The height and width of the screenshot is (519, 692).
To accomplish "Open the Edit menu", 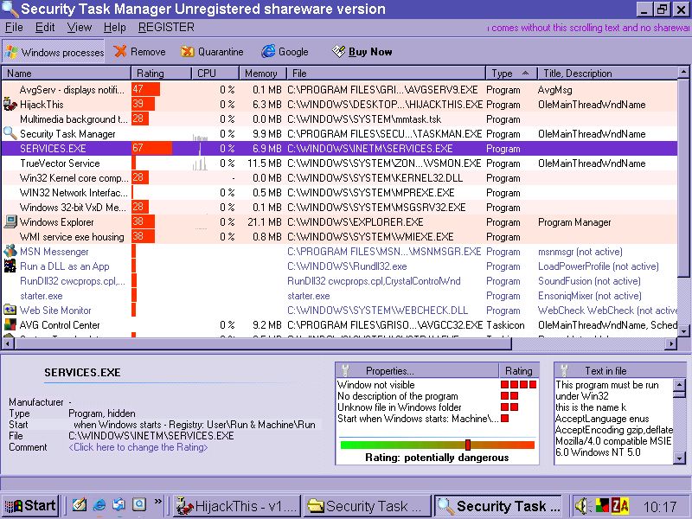I will [45, 28].
